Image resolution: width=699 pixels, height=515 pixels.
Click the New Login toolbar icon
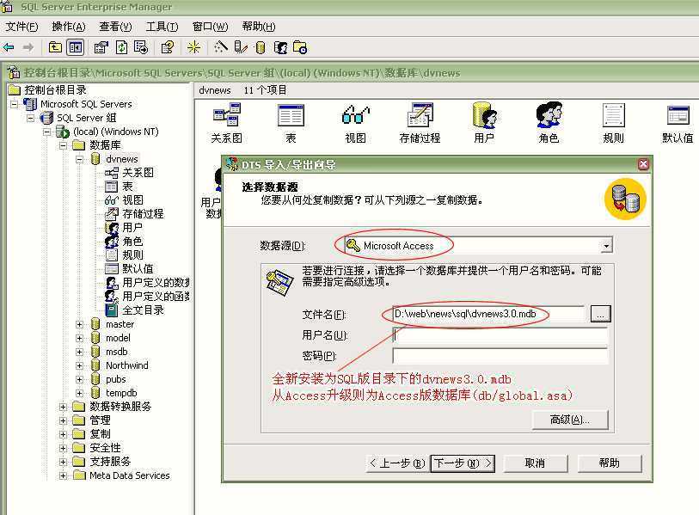click(x=280, y=47)
